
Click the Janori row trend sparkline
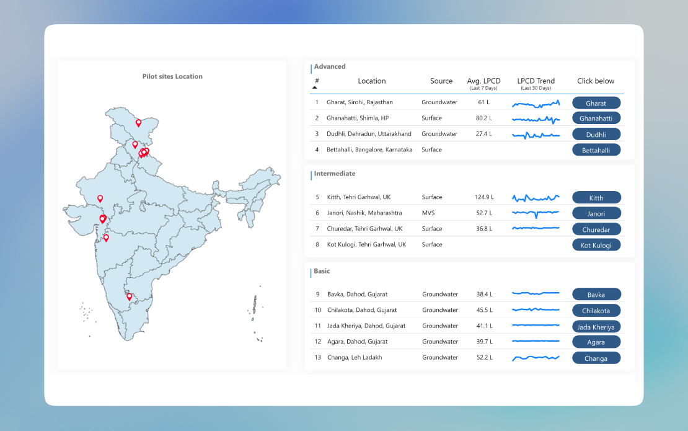536,213
